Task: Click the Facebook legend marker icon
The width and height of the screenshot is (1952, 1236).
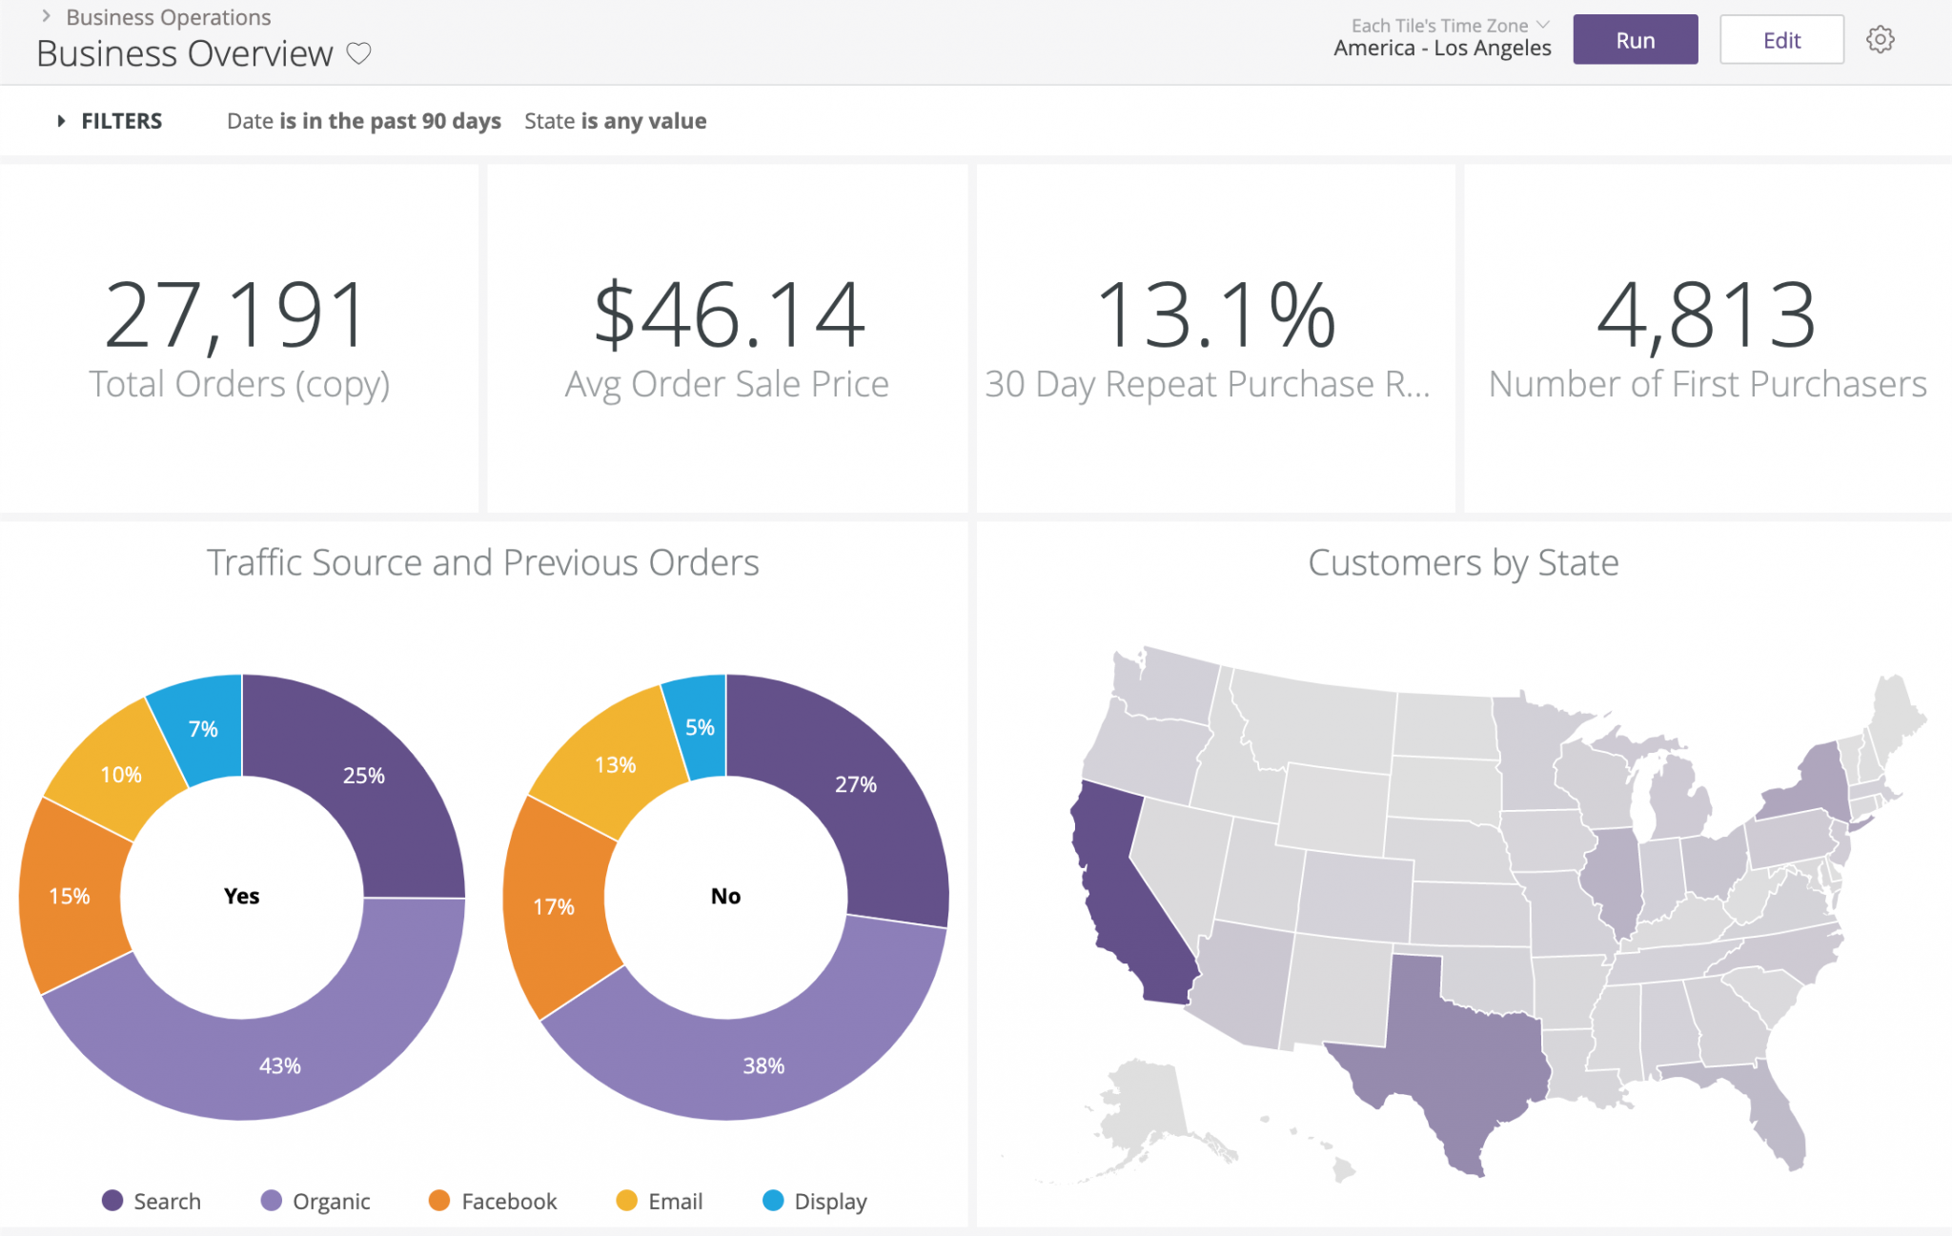Action: (x=439, y=1202)
